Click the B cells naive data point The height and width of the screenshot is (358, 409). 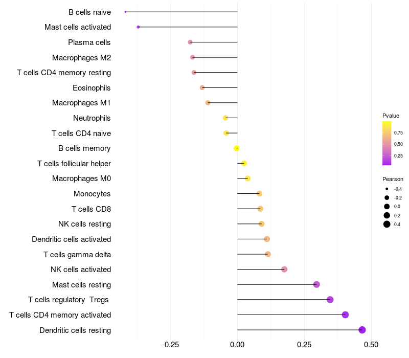[125, 12]
